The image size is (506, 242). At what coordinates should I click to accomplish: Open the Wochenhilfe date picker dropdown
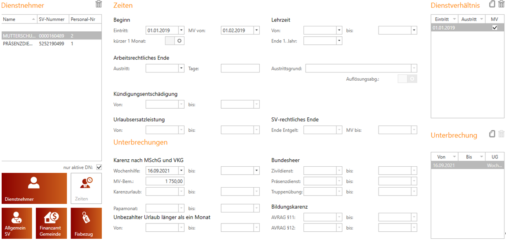[x=181, y=170]
